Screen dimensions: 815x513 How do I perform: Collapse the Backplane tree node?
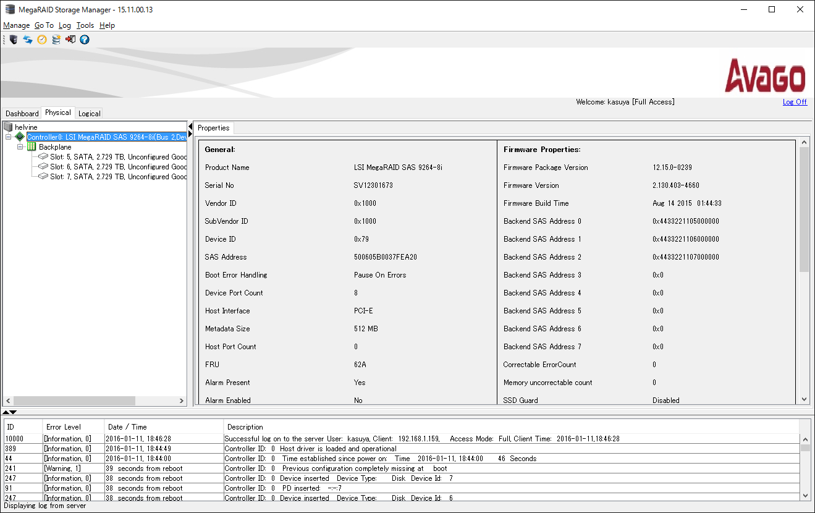(x=20, y=147)
